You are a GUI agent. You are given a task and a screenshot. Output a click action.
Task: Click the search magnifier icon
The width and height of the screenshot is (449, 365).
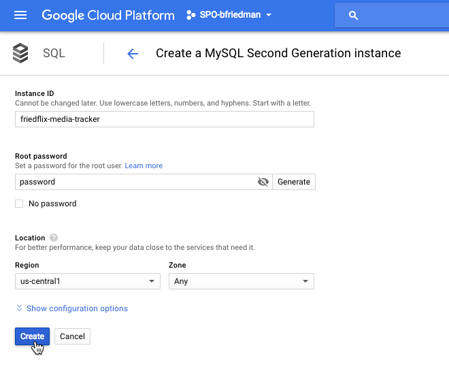coord(353,16)
